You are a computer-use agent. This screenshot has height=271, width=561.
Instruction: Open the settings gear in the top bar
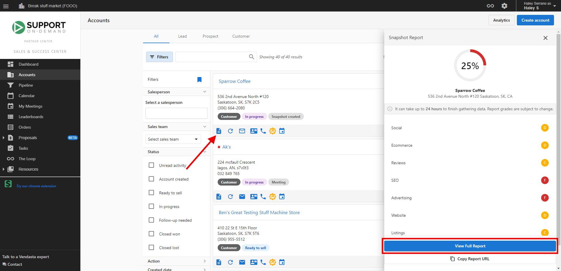click(504, 6)
